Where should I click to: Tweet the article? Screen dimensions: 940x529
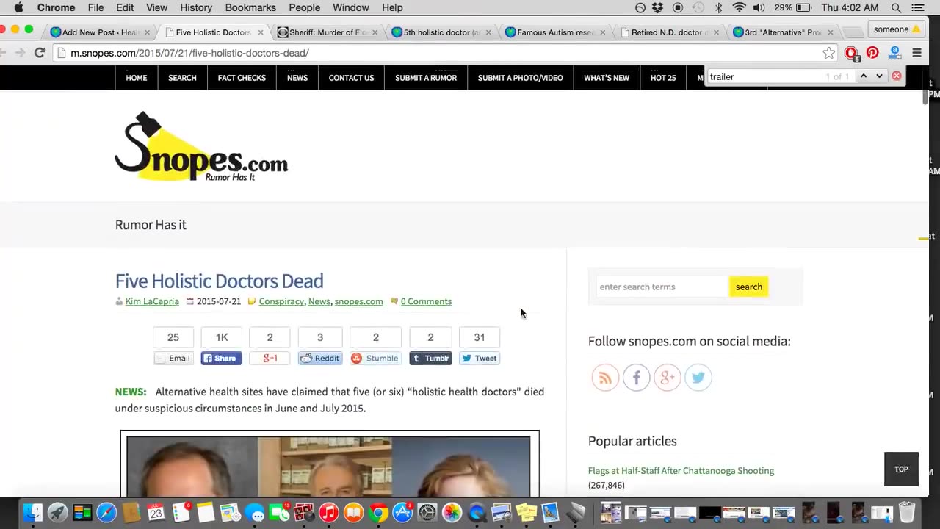click(x=480, y=358)
